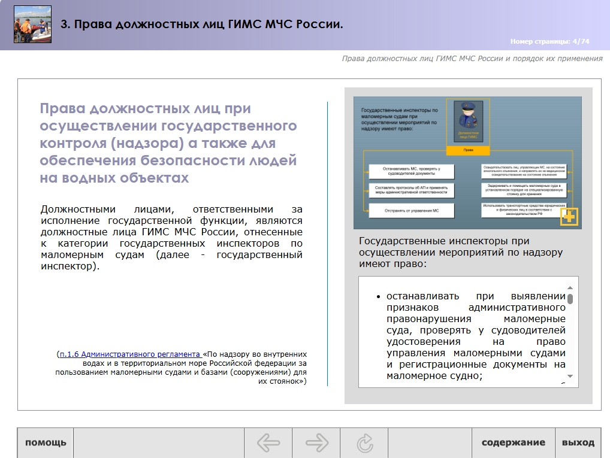The height and width of the screenshot is (458, 610).
Task: Click the course thumbnail photo in header
Action: [33, 24]
